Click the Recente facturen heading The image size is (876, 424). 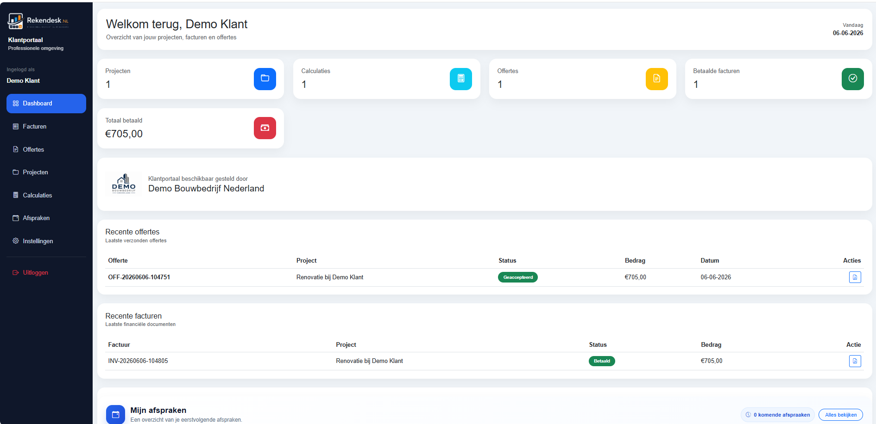133,316
